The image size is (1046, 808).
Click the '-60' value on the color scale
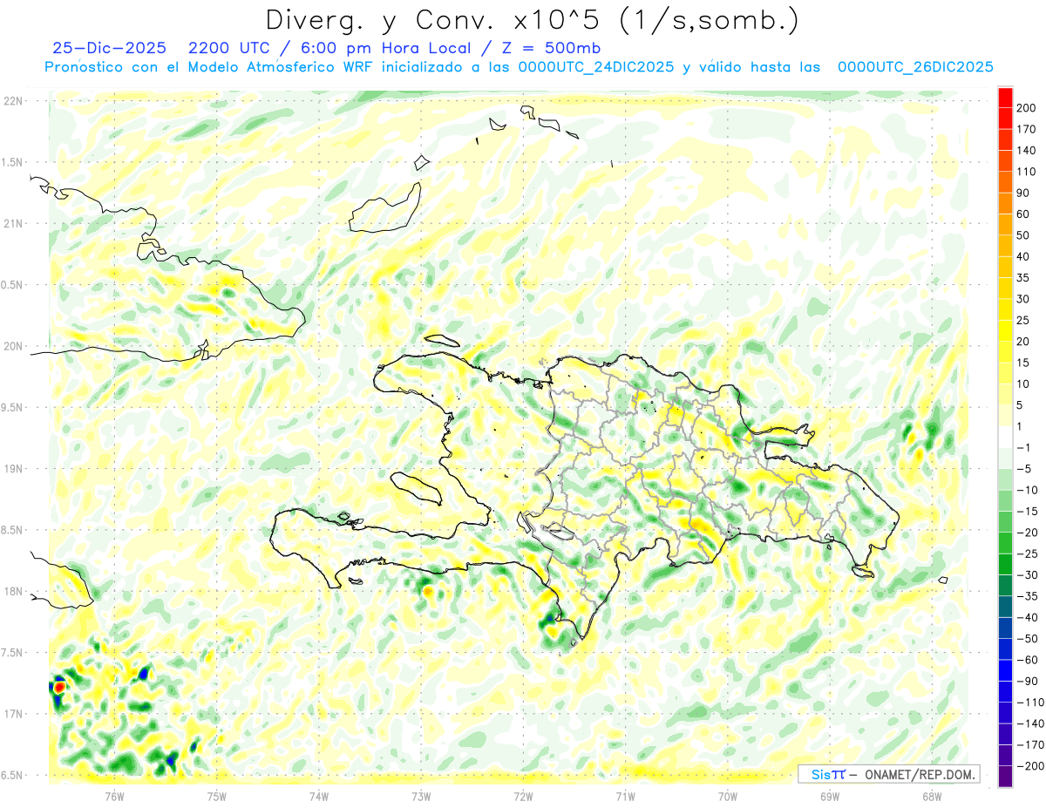[x=1028, y=660]
